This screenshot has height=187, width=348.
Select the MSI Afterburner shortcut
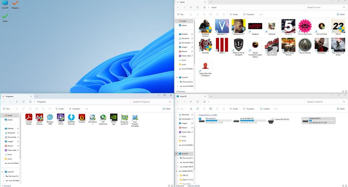tap(103, 119)
